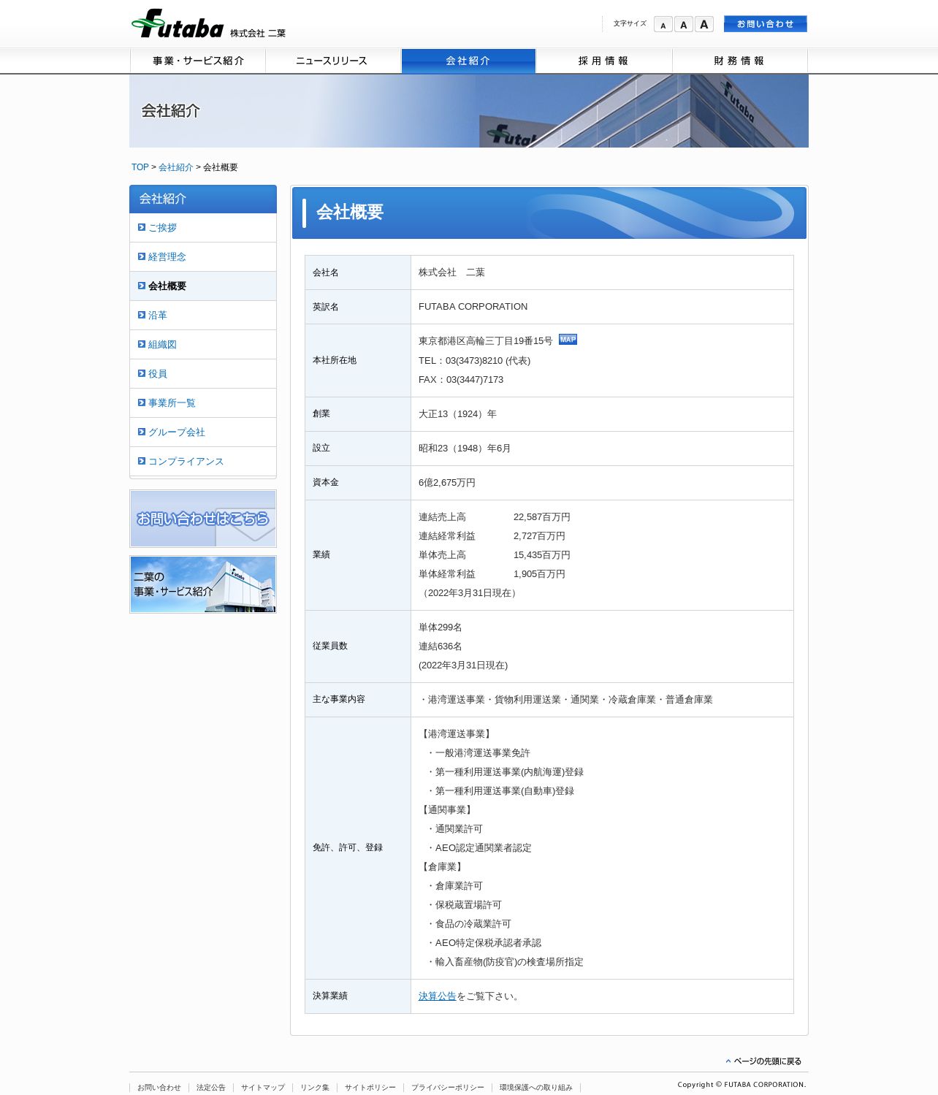
Task: Select the large font size A button
Action: point(703,25)
